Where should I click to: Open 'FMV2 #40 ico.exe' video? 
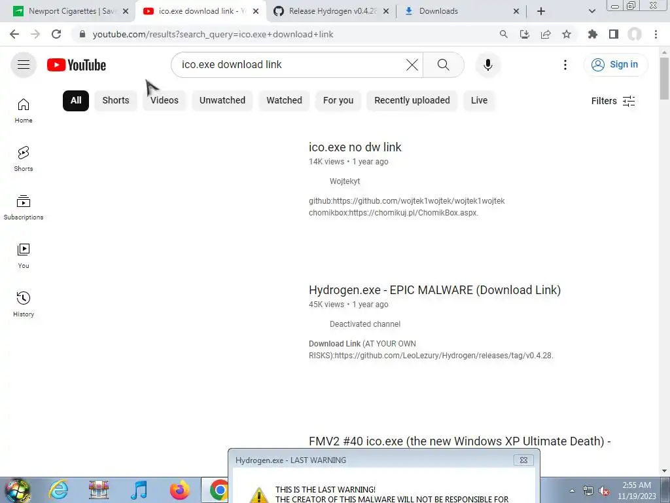point(459,441)
